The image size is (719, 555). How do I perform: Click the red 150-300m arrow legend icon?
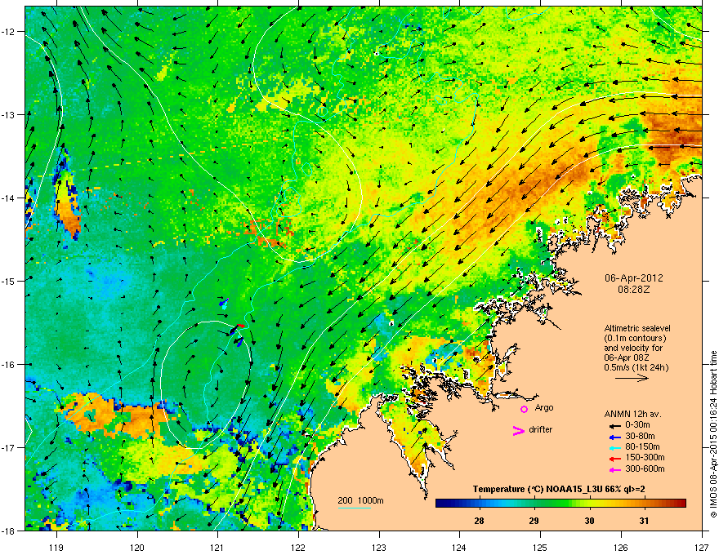pos(614,458)
